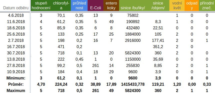Screen dimensions: 215x93
Task: Click average enterokoky value 17,89
Action: click(x=111, y=84)
